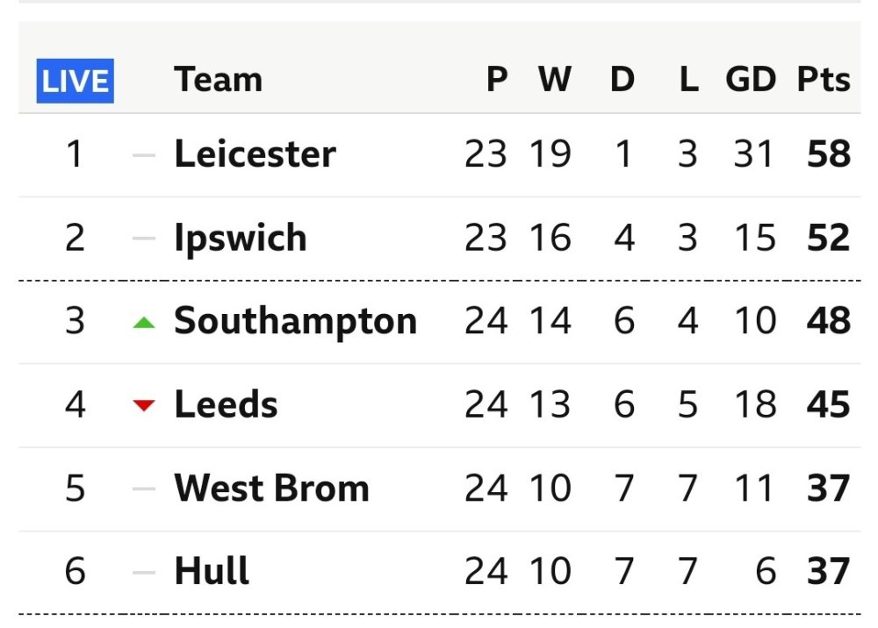Click Leicester's 58 points value

[x=828, y=154]
